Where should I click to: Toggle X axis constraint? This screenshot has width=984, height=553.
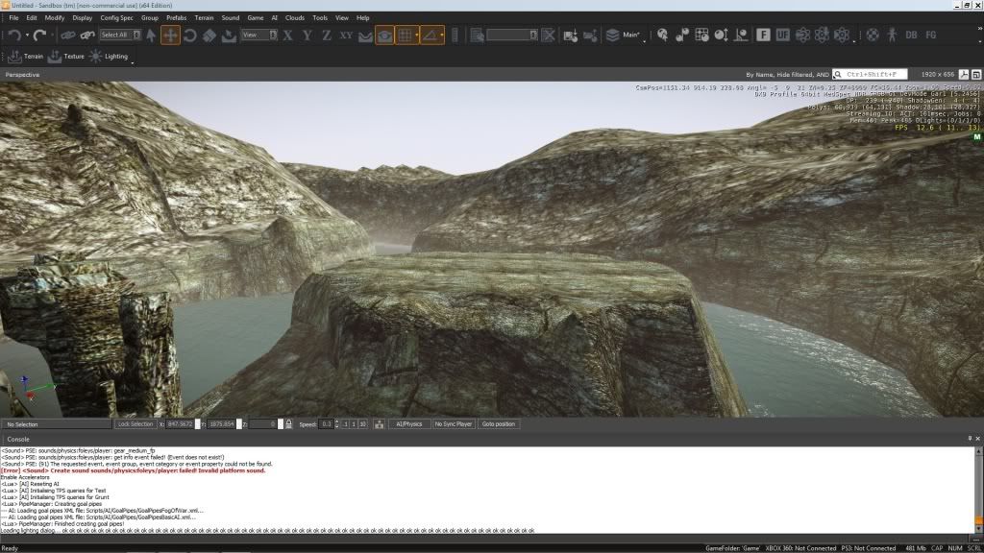[287, 36]
